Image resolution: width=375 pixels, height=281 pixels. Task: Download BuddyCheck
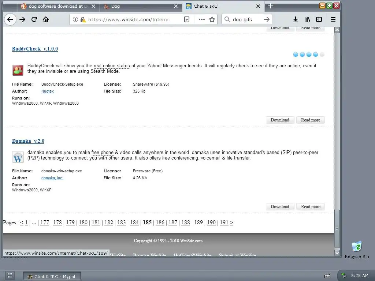tap(280, 120)
